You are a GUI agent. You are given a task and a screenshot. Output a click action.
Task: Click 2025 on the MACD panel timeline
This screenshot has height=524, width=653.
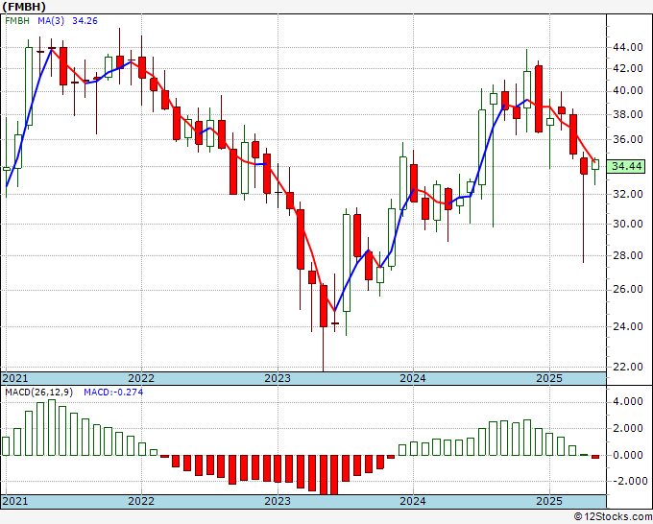coord(549,501)
